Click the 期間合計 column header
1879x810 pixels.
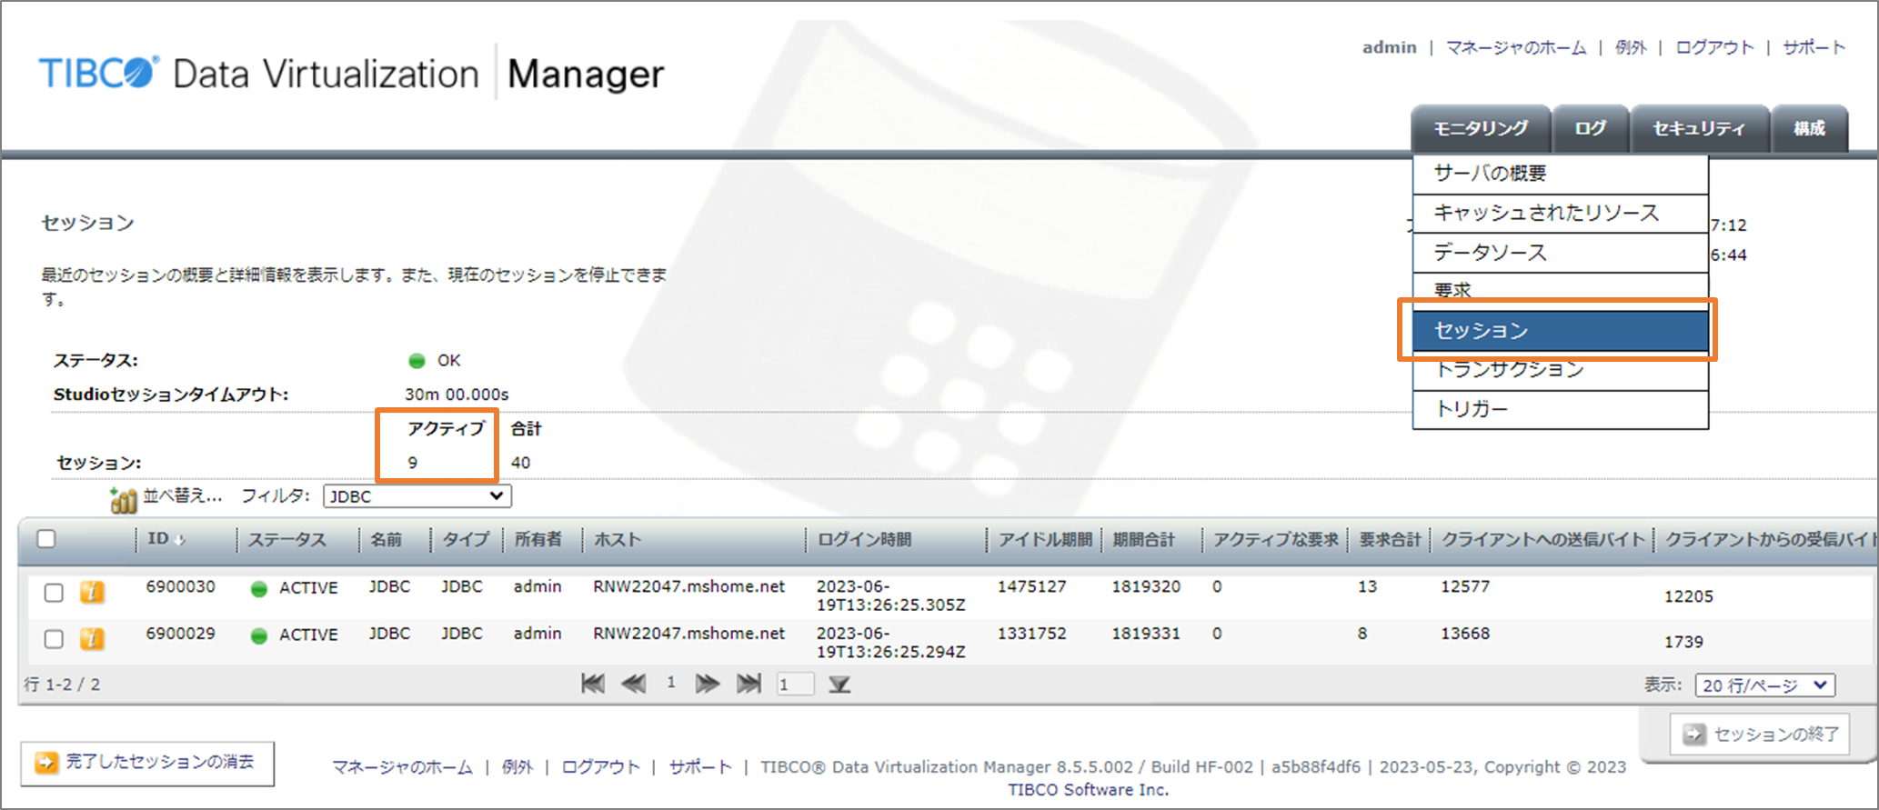point(1144,540)
